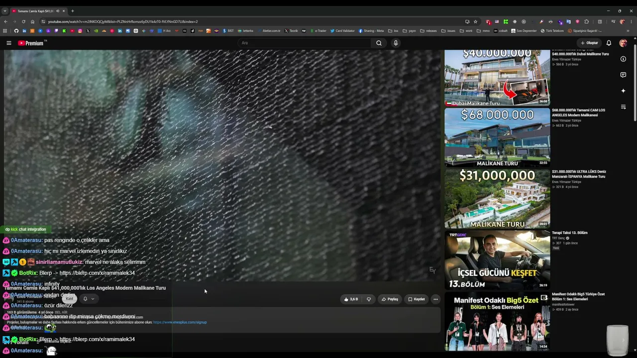Open the apps grid bookmark icon

5,31
